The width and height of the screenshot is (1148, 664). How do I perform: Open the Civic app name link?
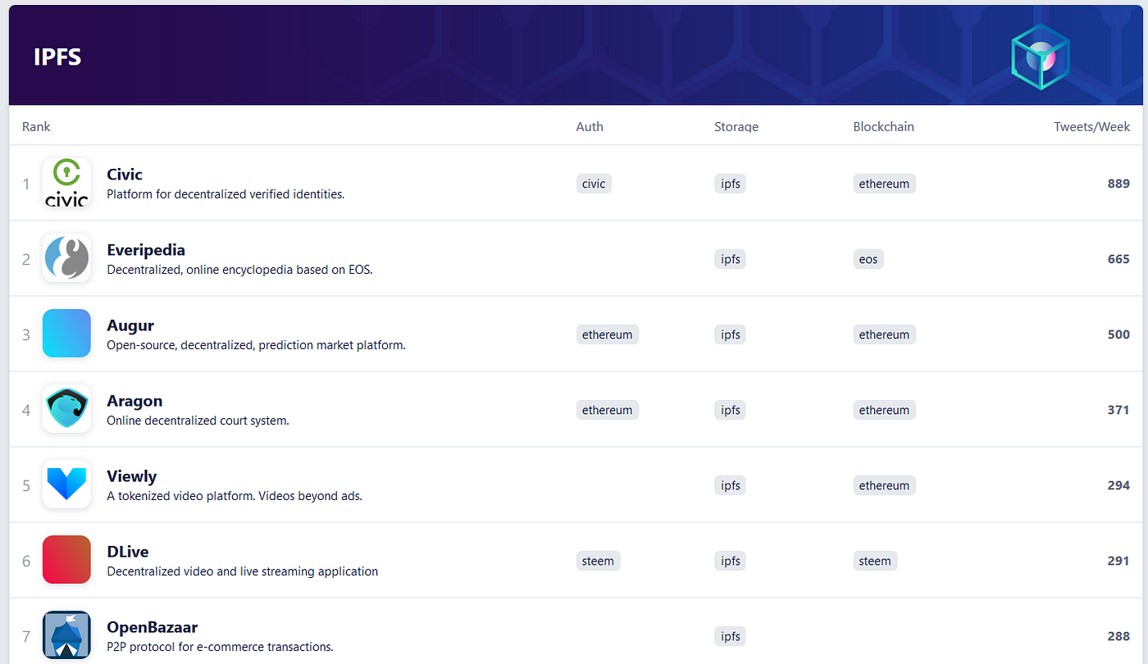(x=125, y=175)
